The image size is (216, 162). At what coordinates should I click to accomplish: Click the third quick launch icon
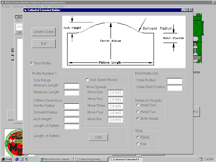pos(27,159)
